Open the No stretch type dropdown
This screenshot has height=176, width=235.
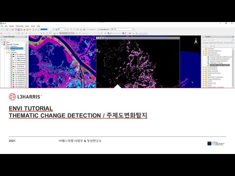click(x=67, y=33)
